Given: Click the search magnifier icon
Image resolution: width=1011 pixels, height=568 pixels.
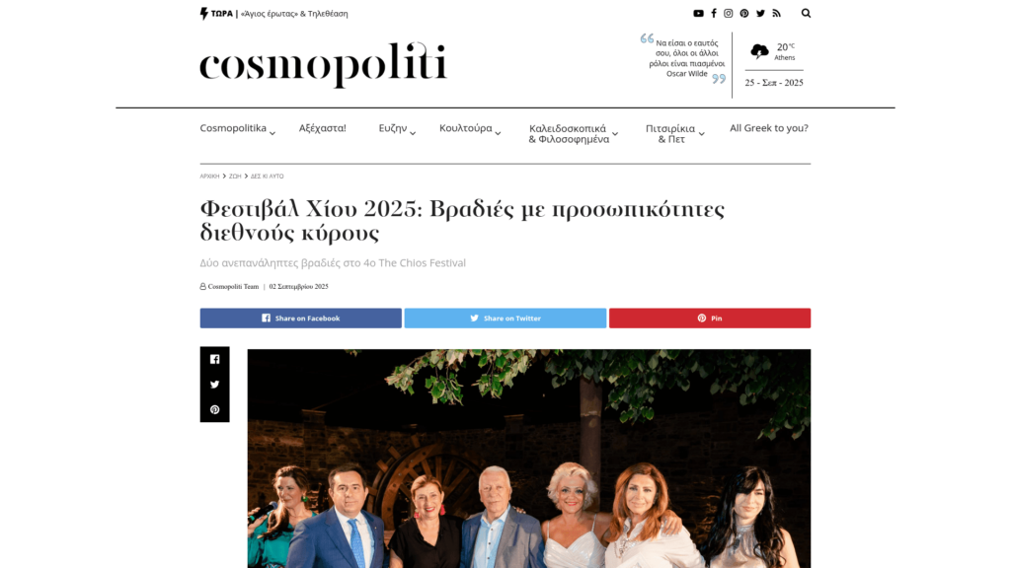Looking at the screenshot, I should click(x=806, y=14).
